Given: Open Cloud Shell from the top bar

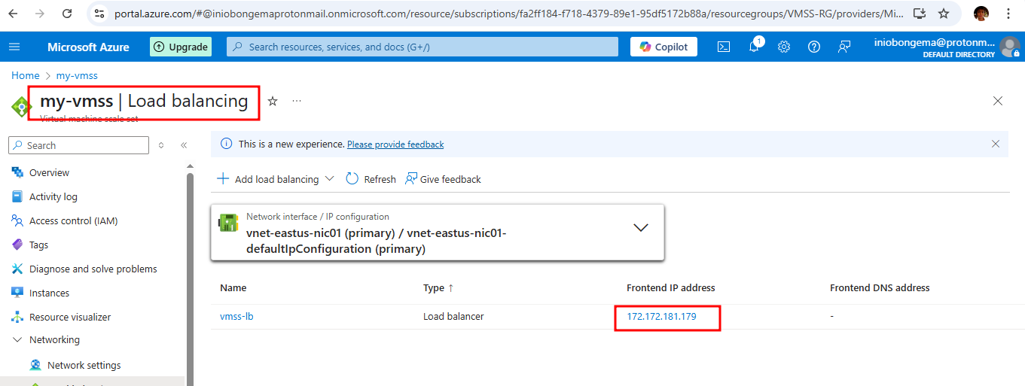Looking at the screenshot, I should [x=723, y=47].
